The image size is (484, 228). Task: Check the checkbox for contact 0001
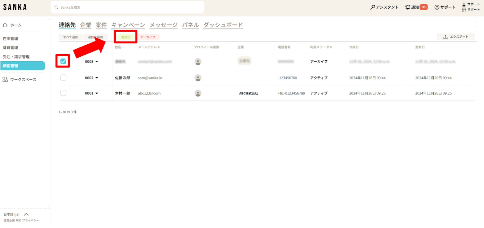(x=63, y=93)
